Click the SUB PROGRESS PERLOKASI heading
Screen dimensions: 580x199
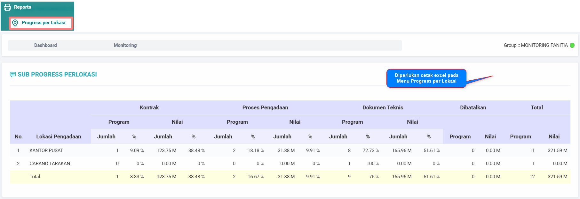coord(57,74)
